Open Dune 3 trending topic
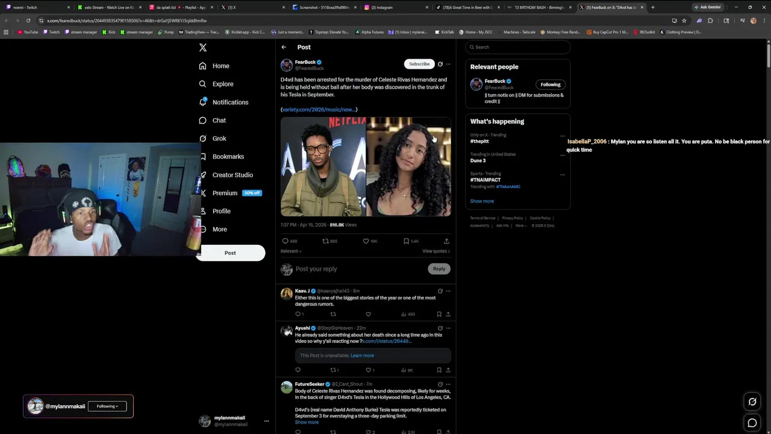Screen dimensions: 771x434 [x=478, y=161]
